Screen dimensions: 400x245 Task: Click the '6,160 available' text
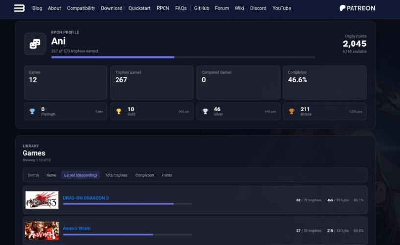[x=354, y=51]
